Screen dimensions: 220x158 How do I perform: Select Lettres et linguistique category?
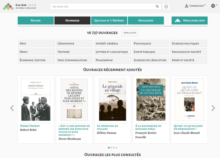click(113, 52)
